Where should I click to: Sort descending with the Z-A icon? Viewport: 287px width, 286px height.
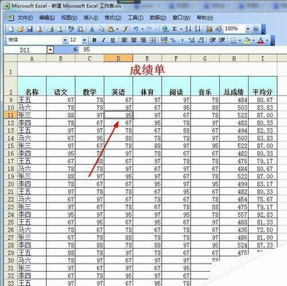tap(197, 29)
